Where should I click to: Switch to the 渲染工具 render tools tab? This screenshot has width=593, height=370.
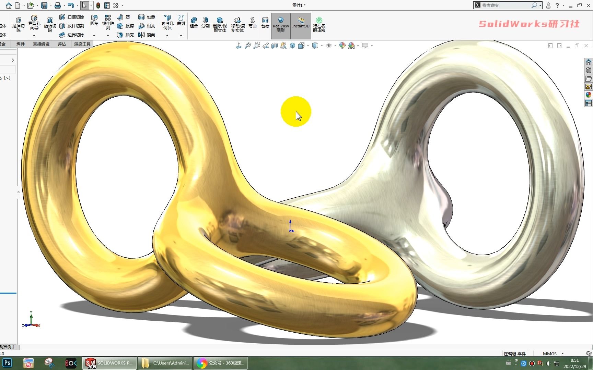(82, 44)
